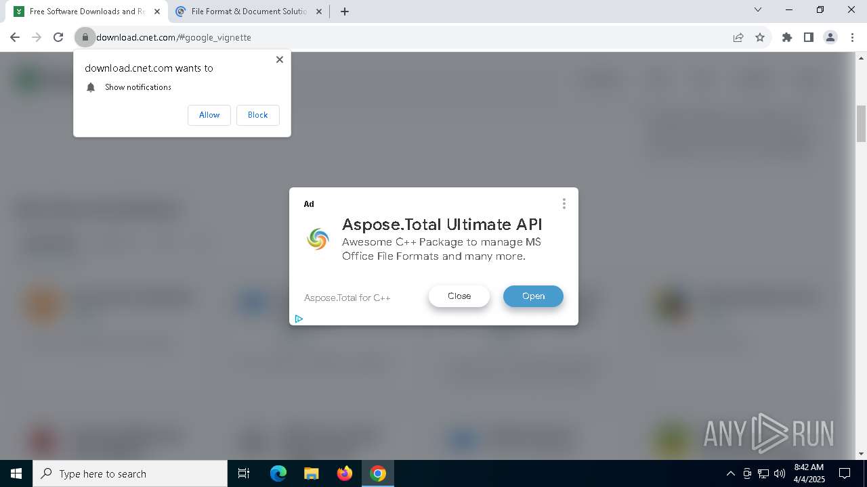Open the Extensions puzzle icon
Screen dimensions: 867x487
coord(787,37)
